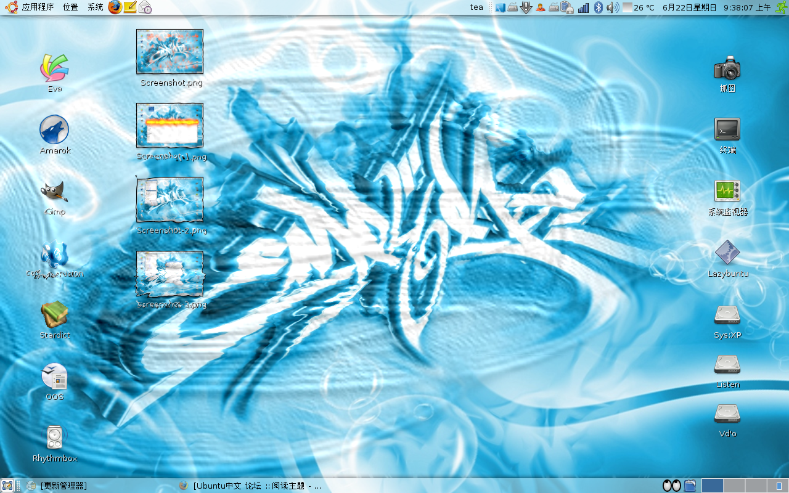
Task: Click the keyboard indicator before device icon
Action: coord(554,7)
